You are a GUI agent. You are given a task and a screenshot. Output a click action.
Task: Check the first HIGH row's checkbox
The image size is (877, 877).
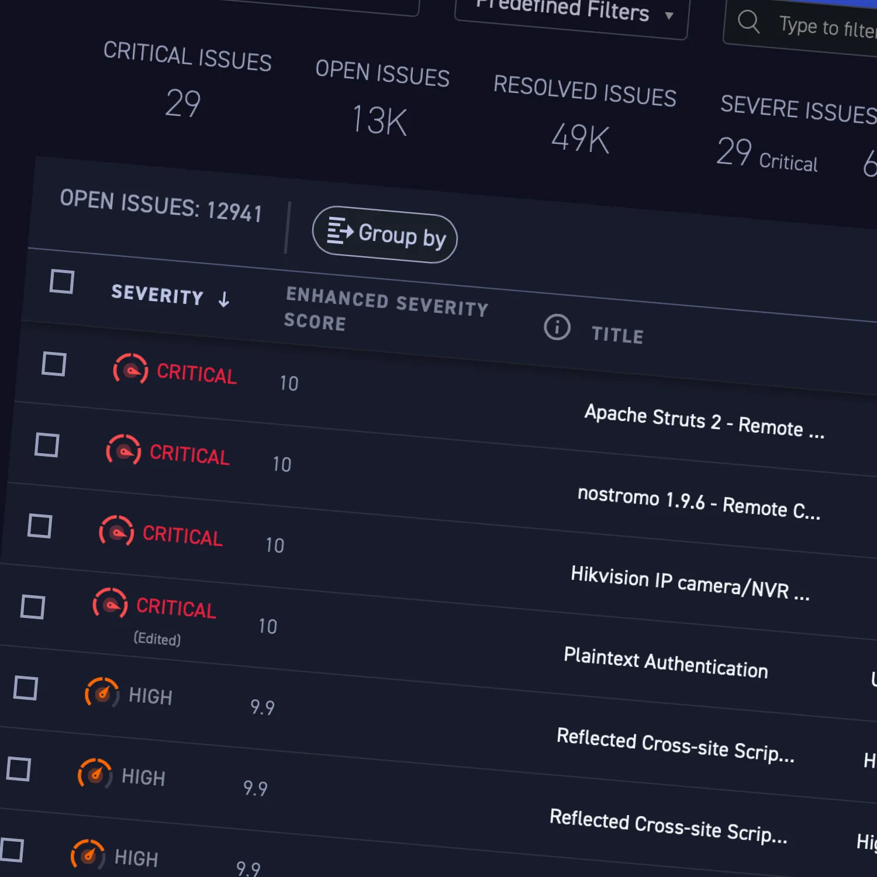coord(26,688)
